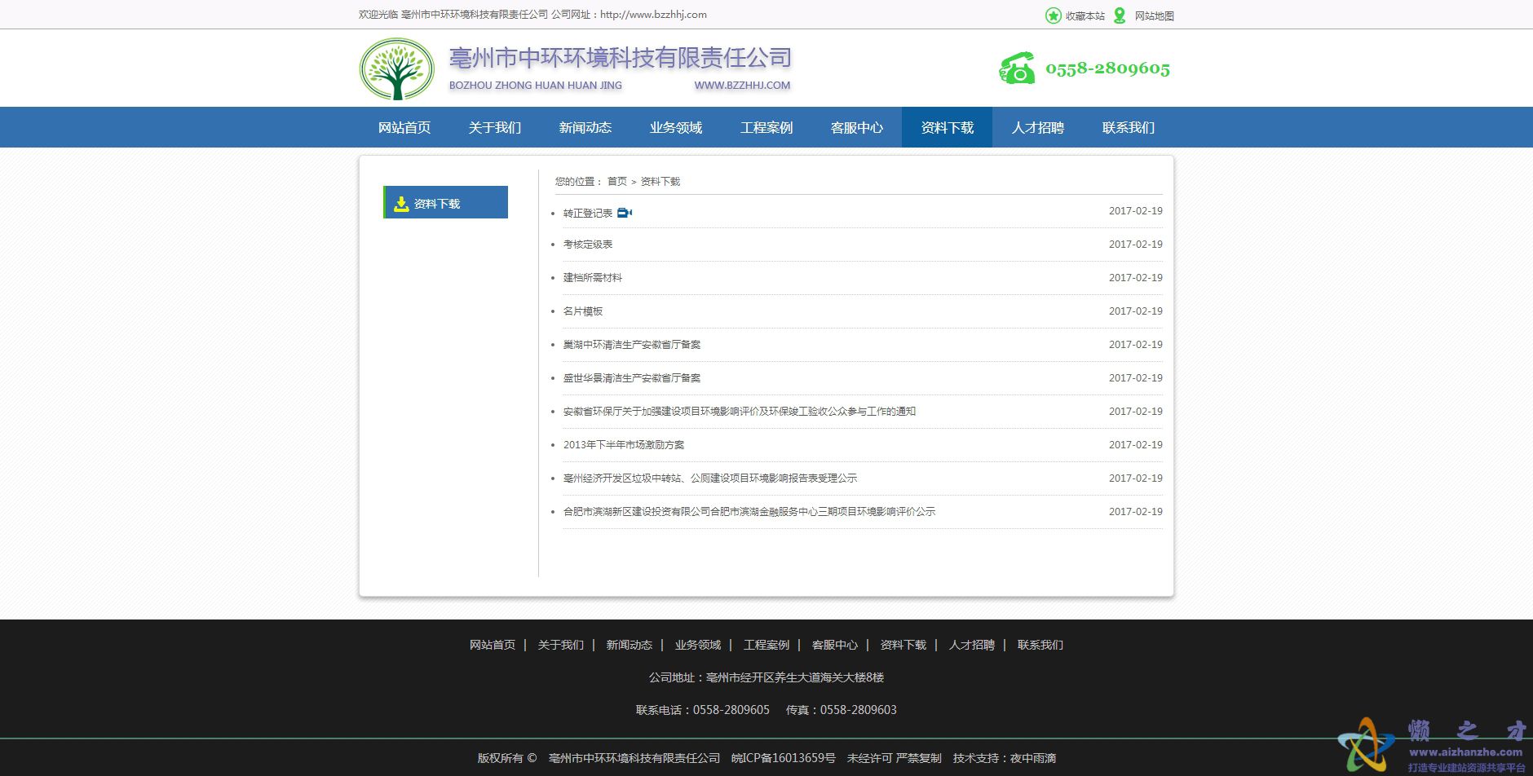The height and width of the screenshot is (776, 1533).
Task: Open 2013年下半年市场激励方案 link
Action: (623, 445)
